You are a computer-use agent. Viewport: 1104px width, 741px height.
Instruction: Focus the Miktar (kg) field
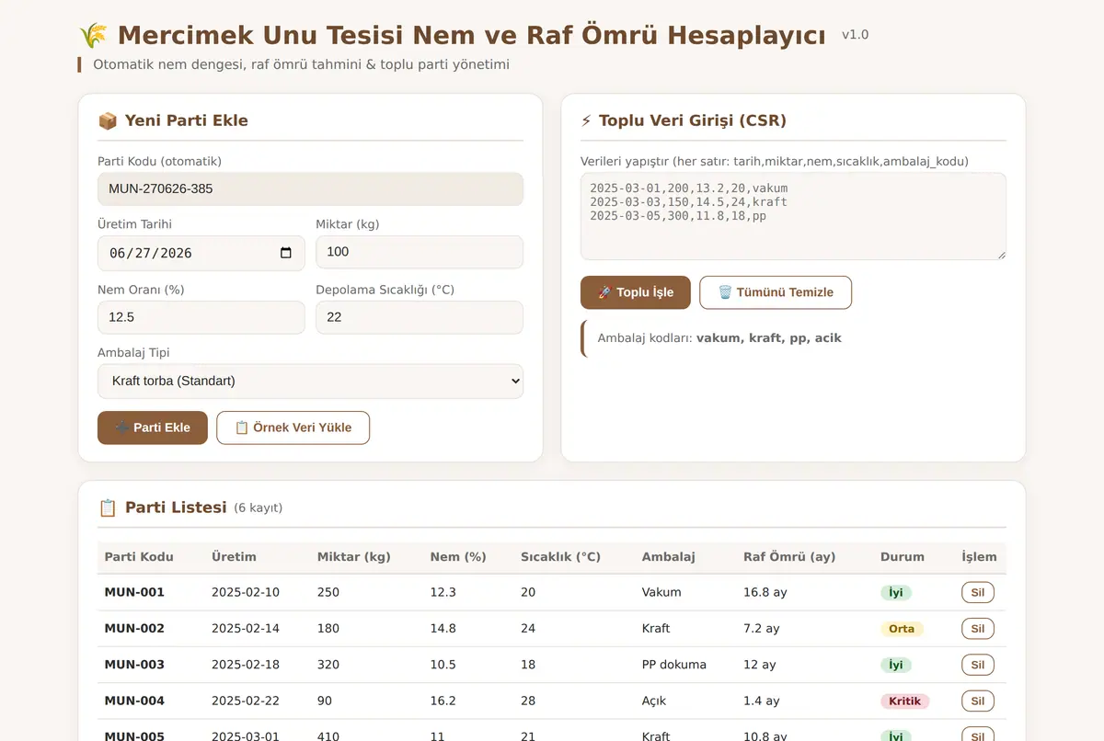click(x=420, y=252)
